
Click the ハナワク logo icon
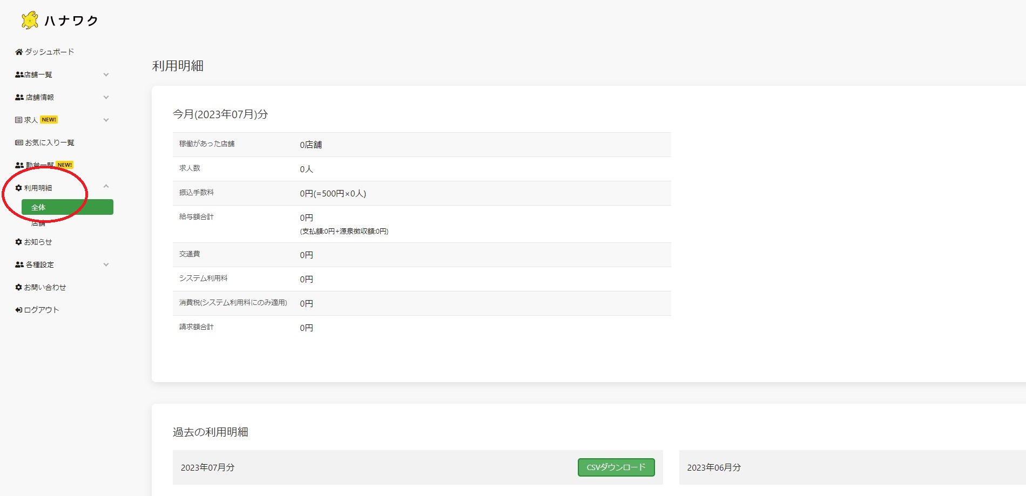click(x=30, y=21)
